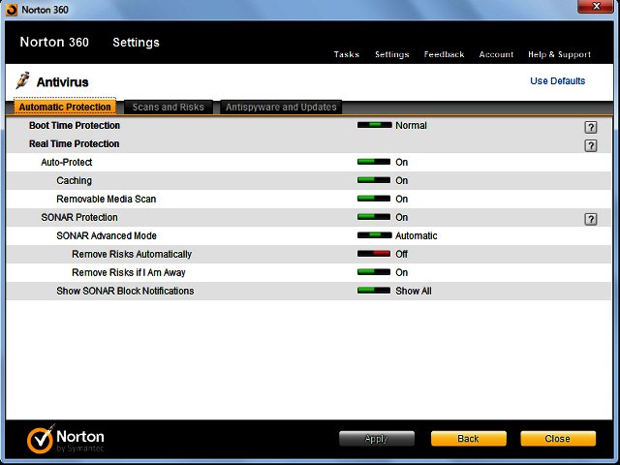Open help for Boot Time Protection
The height and width of the screenshot is (465, 620).
(x=591, y=127)
